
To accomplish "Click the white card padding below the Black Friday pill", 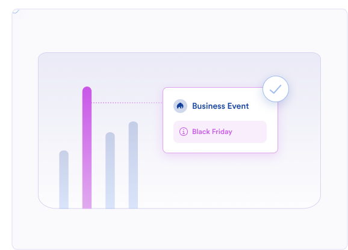I will pos(220,148).
